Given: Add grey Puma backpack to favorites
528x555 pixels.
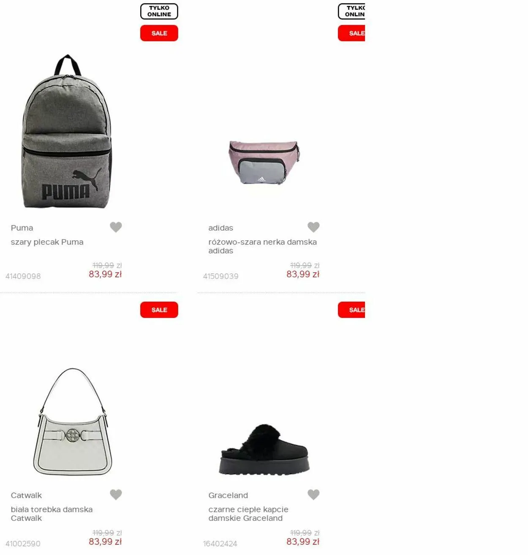Looking at the screenshot, I should 116,227.
